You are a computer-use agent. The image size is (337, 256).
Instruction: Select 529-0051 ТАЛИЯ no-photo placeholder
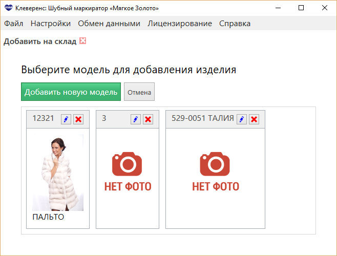215,172
